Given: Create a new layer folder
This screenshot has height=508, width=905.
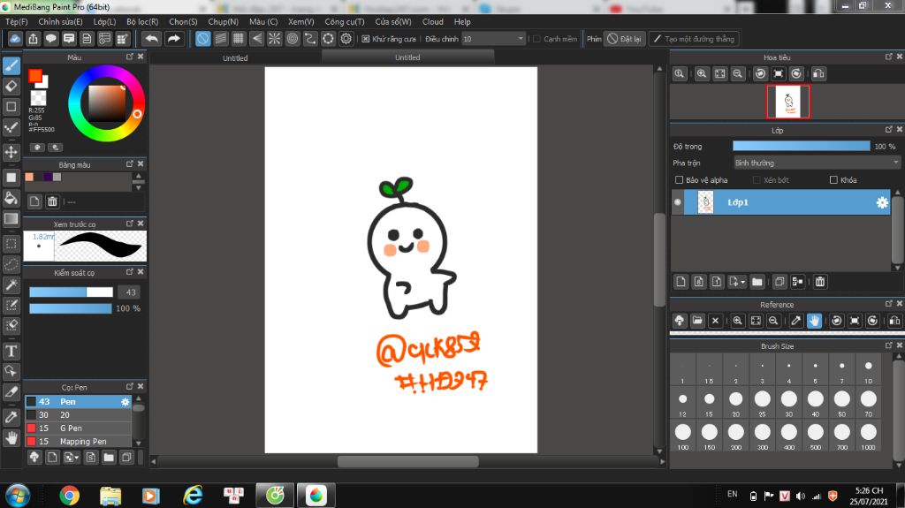Looking at the screenshot, I should click(x=757, y=282).
